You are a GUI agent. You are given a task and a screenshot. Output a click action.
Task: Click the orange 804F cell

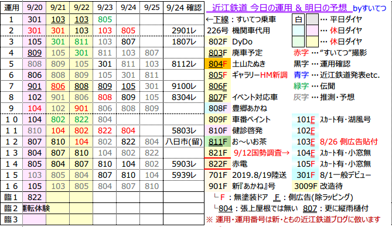pos(218,64)
